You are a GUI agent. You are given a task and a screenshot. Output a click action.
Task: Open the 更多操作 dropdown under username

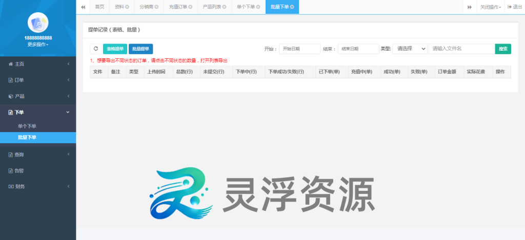click(38, 45)
